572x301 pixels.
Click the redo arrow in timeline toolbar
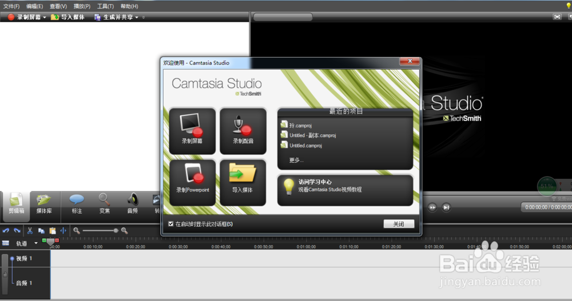[17, 230]
